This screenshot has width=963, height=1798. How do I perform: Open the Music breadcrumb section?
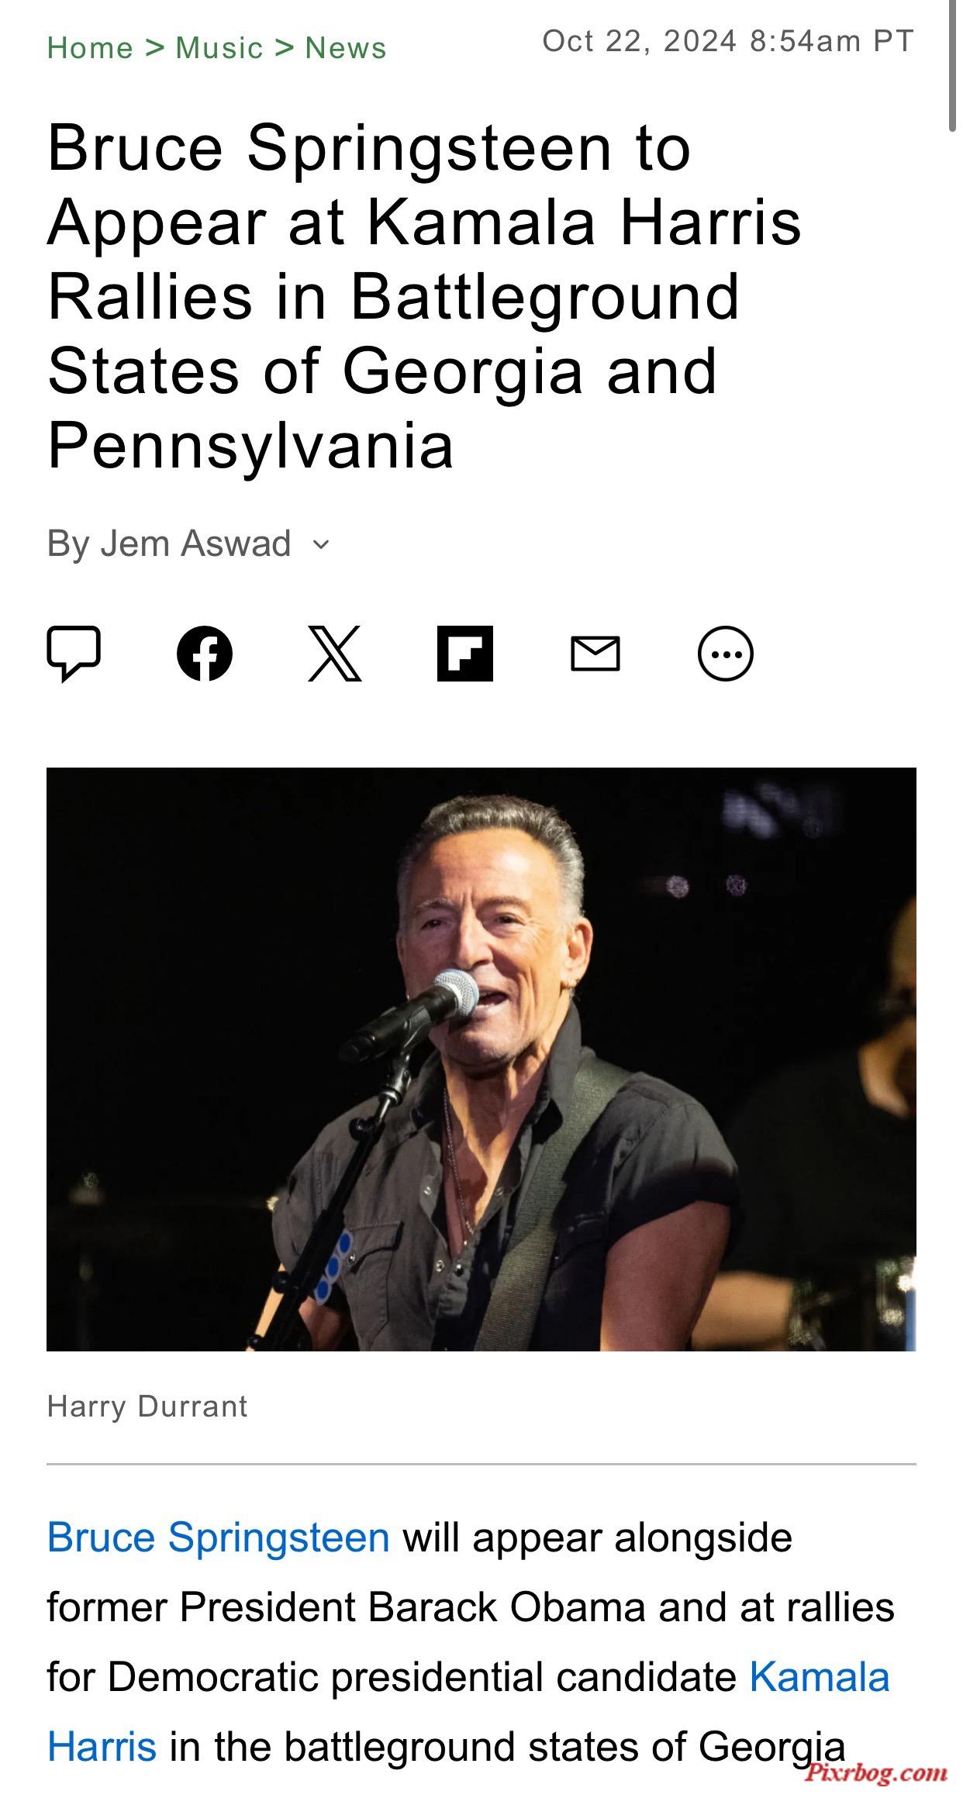(x=219, y=48)
